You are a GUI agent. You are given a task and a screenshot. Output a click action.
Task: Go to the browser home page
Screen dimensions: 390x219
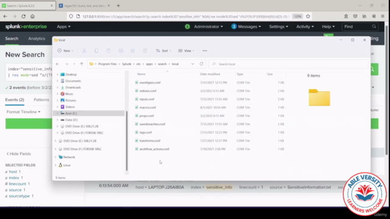point(32,16)
